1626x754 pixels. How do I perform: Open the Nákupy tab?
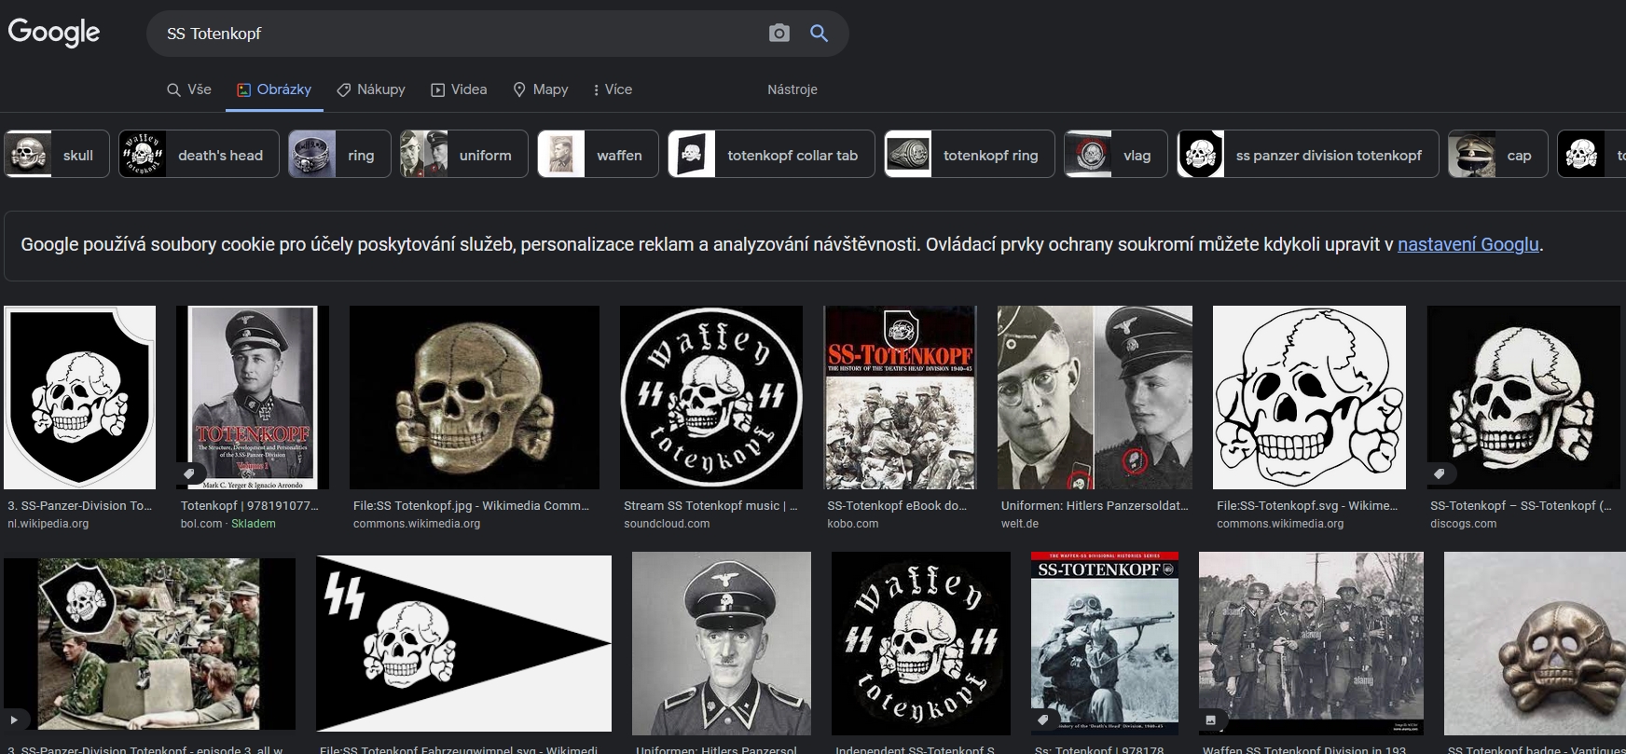[x=371, y=89]
